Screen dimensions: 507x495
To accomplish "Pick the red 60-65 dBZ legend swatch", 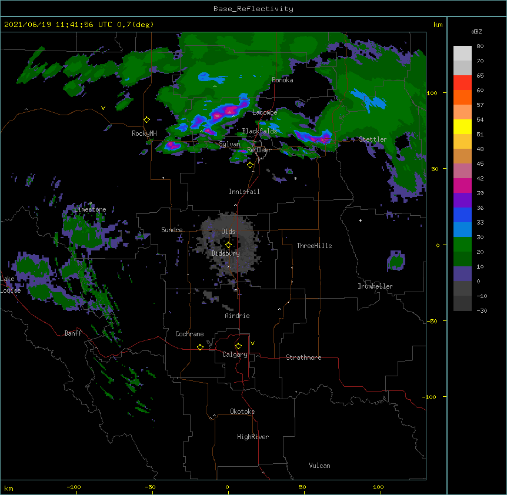I will click(462, 82).
